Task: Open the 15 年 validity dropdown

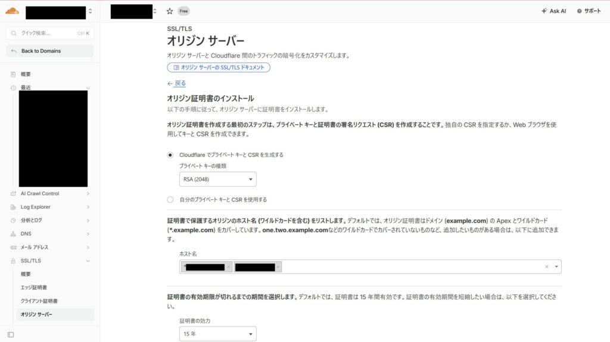Action: pos(218,334)
